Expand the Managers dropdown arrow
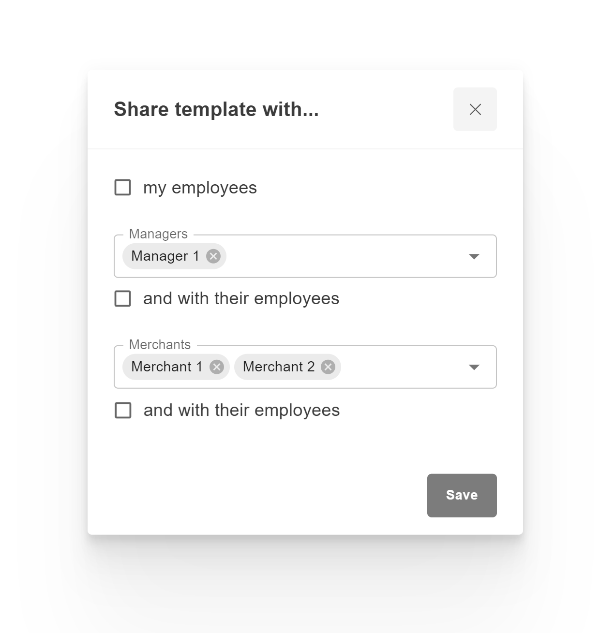 pos(474,256)
